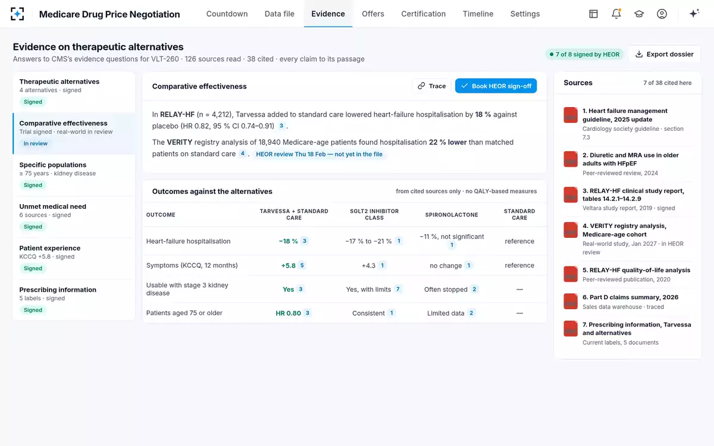
Task: Open the user profile icon
Action: click(662, 14)
